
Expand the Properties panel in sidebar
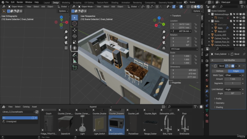pyautogui.click(x=176, y=83)
